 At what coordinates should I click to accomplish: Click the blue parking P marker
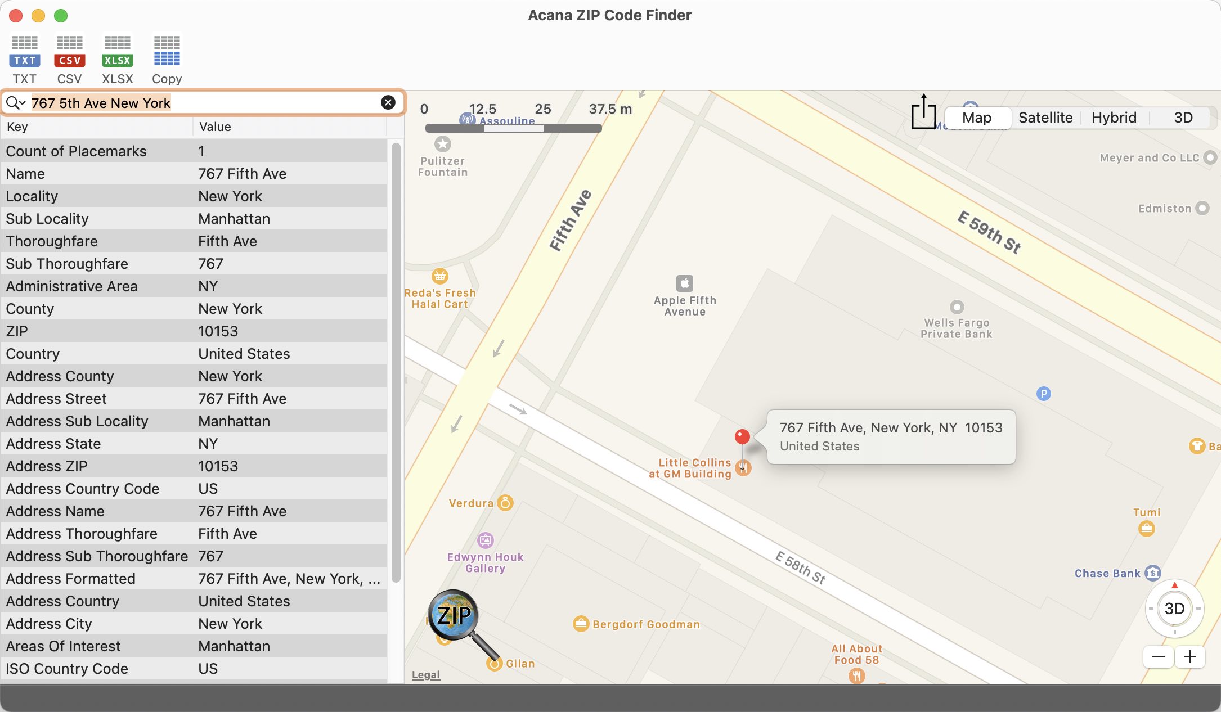1044,394
